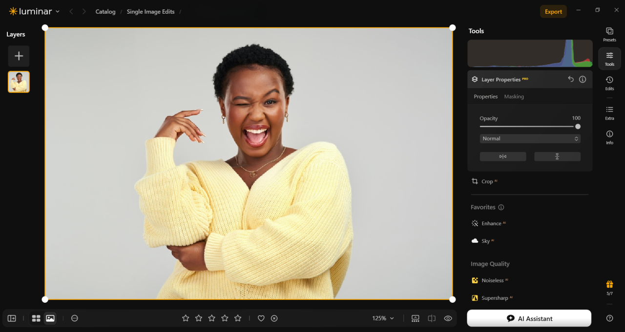Switch to single image view
Viewport: 625px width, 332px height.
point(50,318)
